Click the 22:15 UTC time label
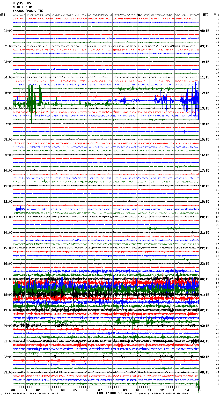 tap(205, 248)
